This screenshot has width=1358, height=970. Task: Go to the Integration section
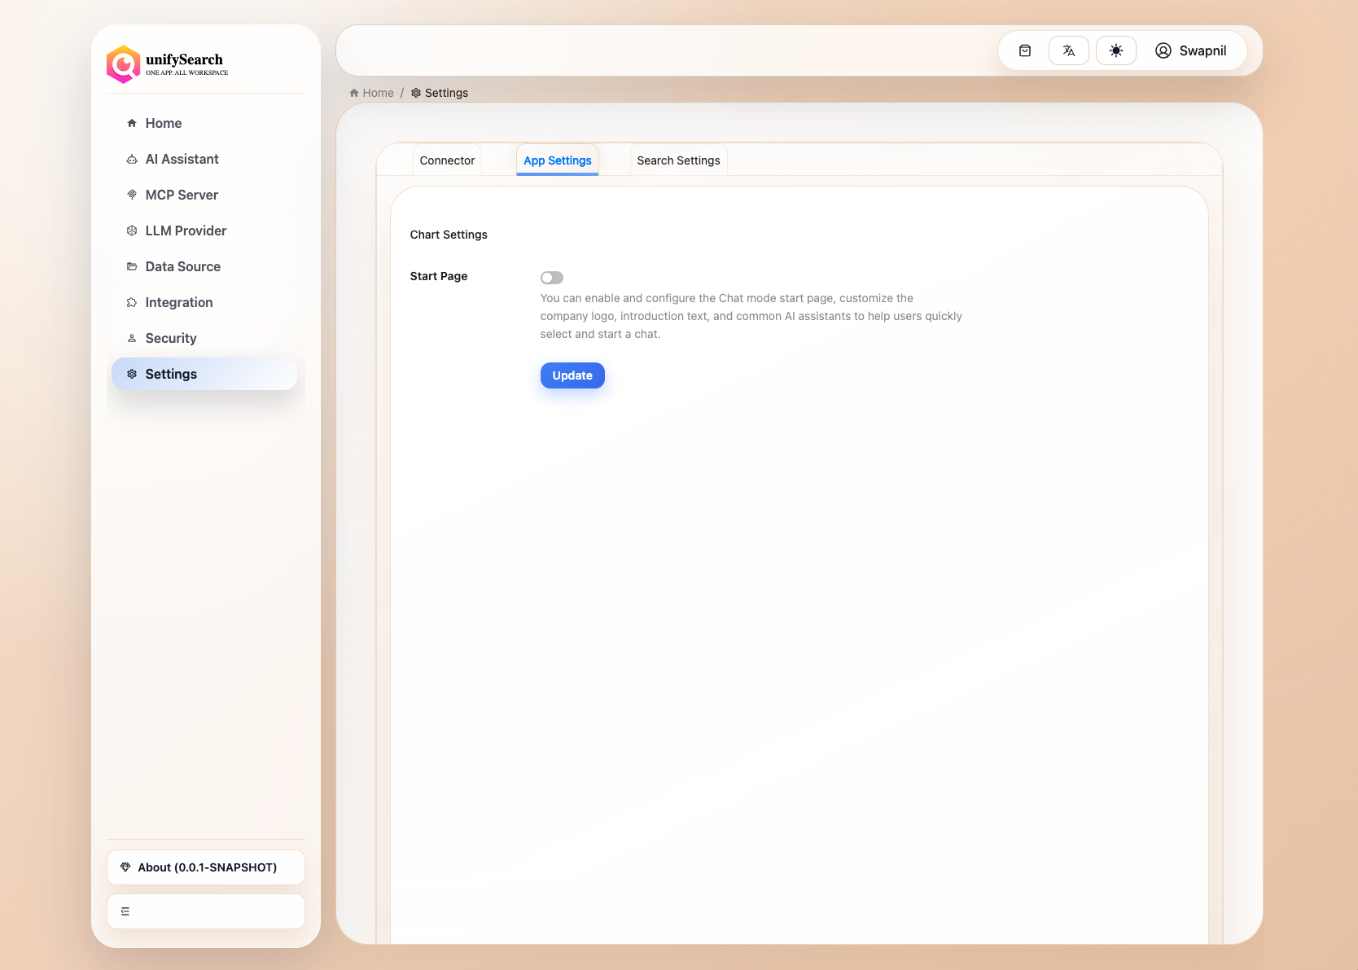click(179, 302)
